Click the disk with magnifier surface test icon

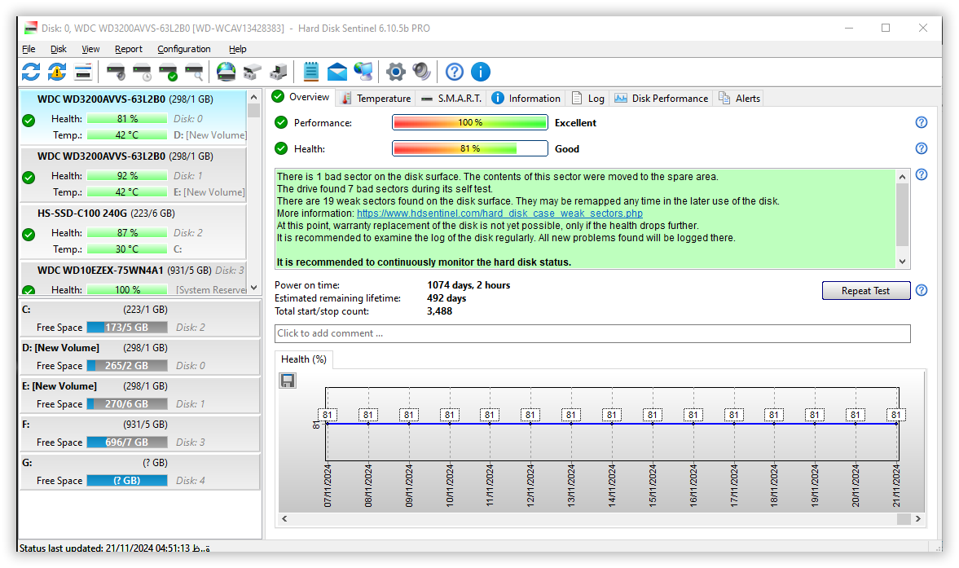(194, 72)
